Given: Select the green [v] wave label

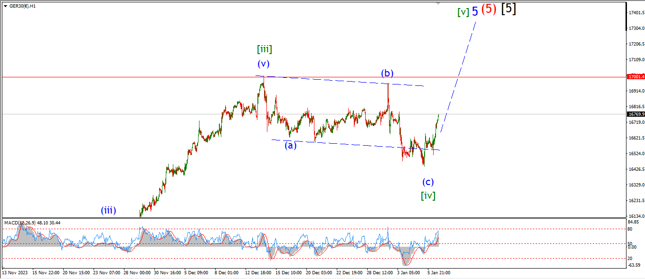Looking at the screenshot, I should click(463, 13).
